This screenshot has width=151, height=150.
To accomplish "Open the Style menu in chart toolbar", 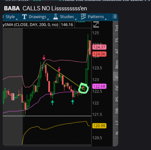I will click(10, 17).
